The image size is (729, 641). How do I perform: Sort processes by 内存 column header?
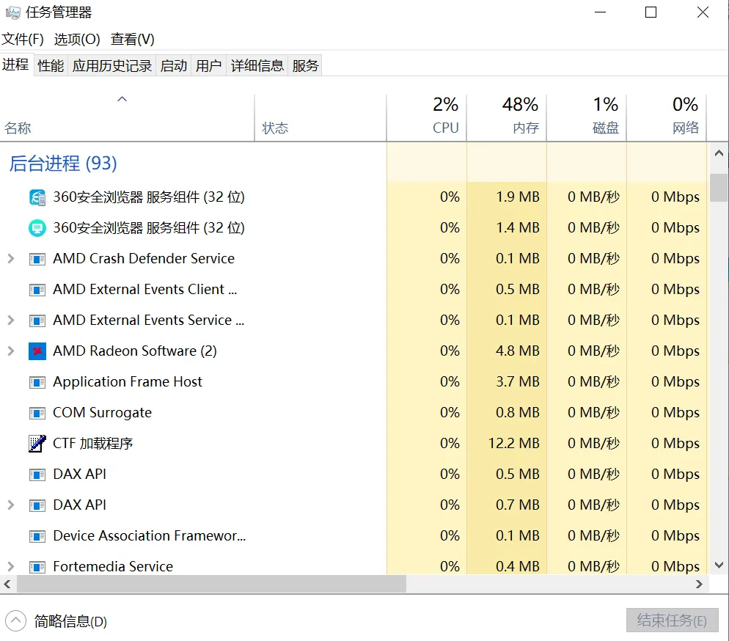pyautogui.click(x=520, y=117)
